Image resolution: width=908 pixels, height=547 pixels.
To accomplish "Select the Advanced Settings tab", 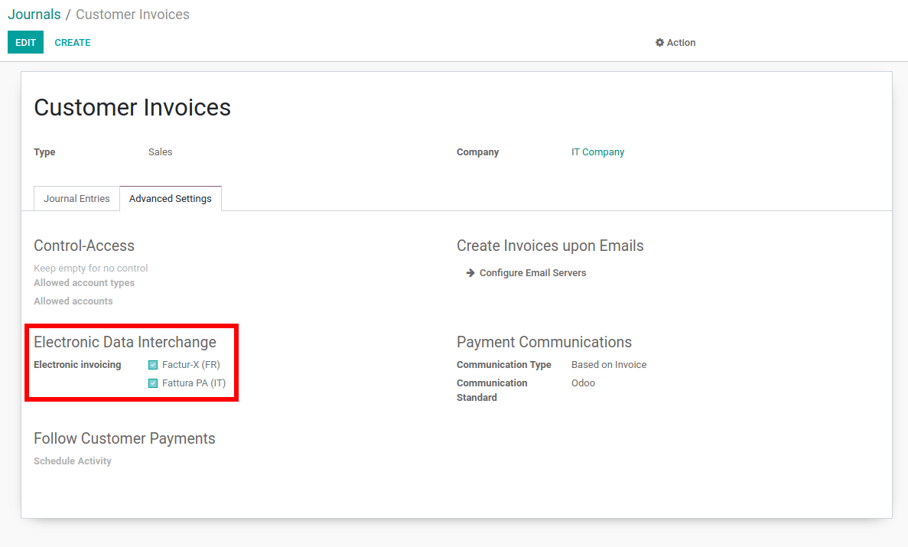I will click(171, 198).
